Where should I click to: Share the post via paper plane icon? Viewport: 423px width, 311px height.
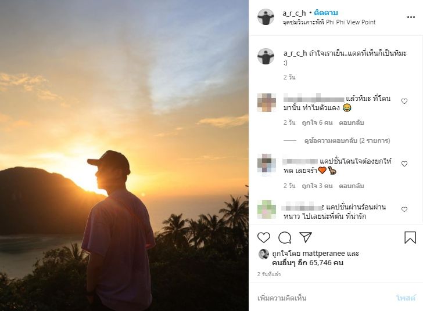click(x=306, y=237)
